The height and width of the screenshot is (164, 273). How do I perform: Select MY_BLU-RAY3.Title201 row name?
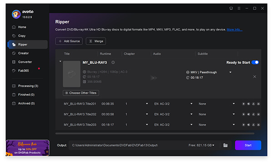click(80, 104)
